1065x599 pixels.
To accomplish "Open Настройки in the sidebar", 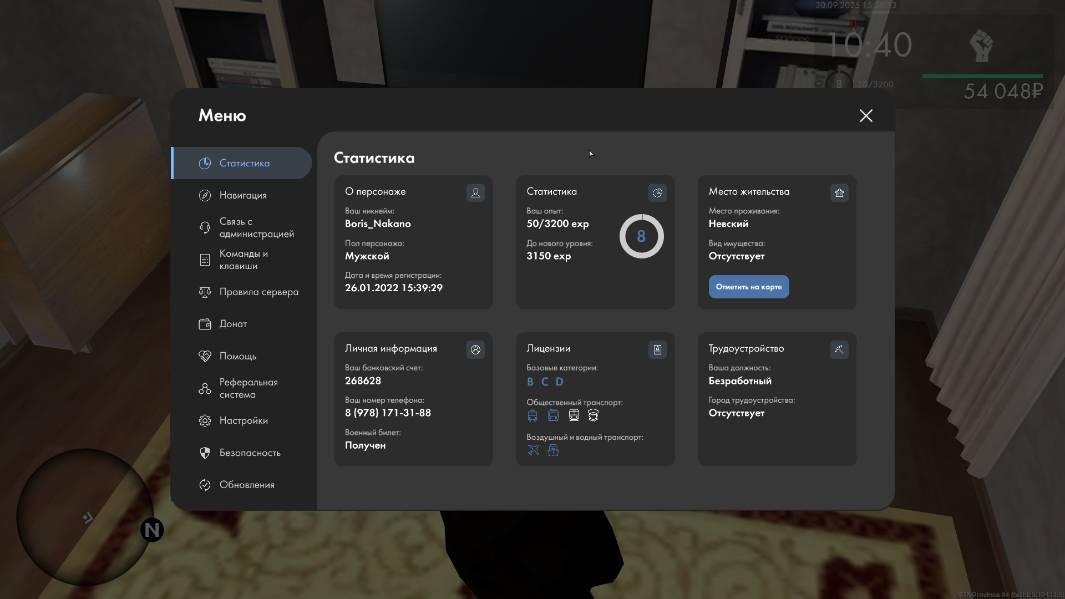I will pyautogui.click(x=243, y=420).
